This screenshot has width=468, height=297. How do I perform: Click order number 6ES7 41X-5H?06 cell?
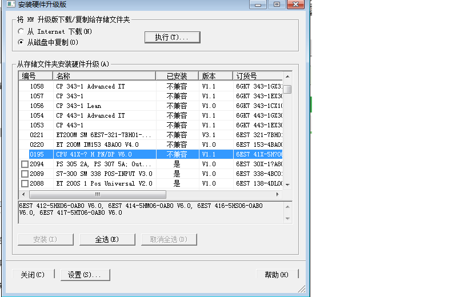click(258, 154)
